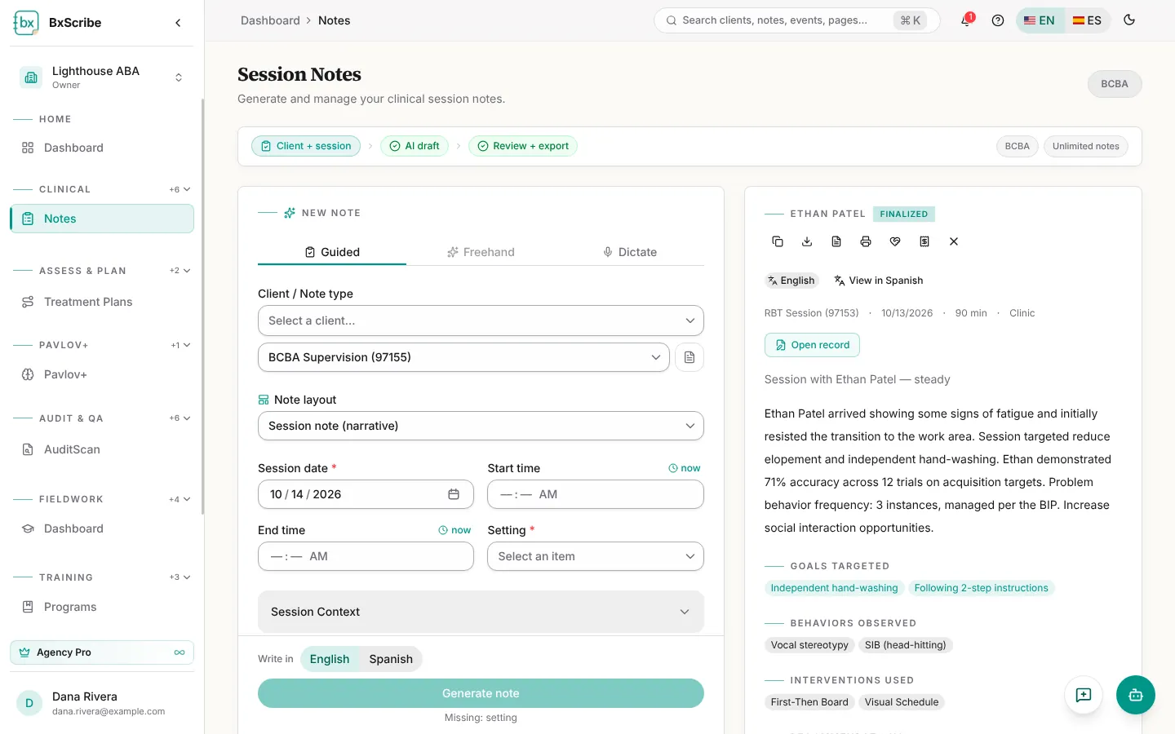Open the Select a client dropdown

click(x=481, y=321)
